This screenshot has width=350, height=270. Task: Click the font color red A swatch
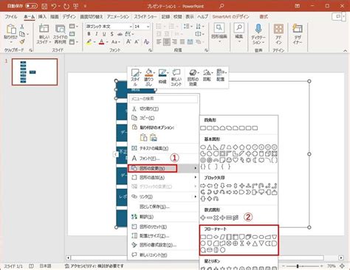click(x=102, y=42)
